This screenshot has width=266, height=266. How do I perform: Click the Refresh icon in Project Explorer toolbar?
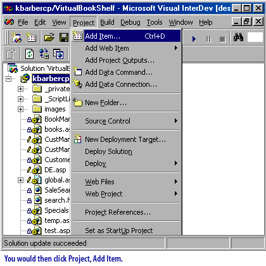(30, 54)
